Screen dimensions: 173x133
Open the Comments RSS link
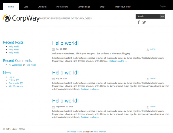click(16, 83)
